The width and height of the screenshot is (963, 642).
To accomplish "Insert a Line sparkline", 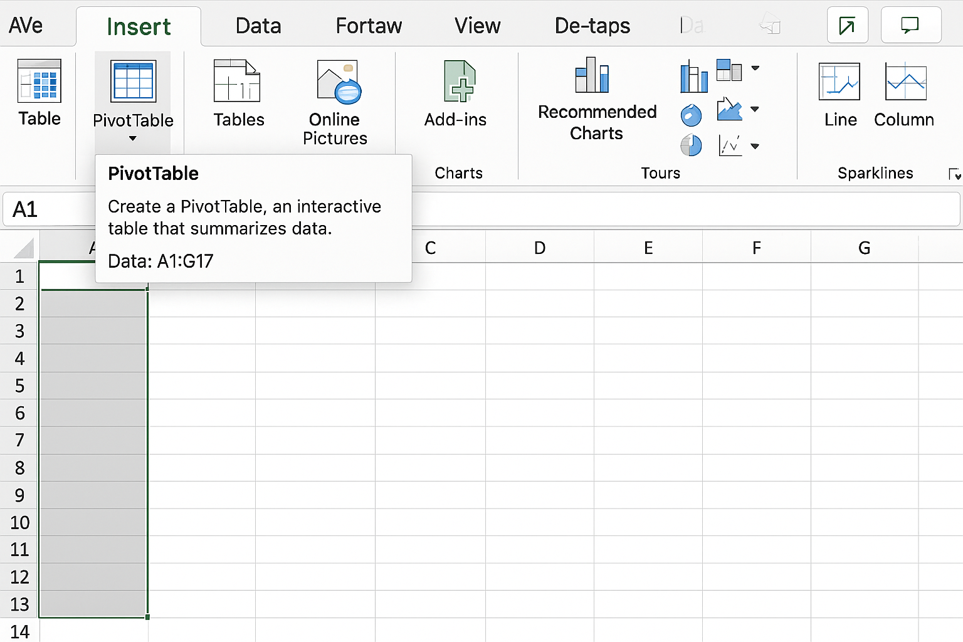I will (839, 94).
